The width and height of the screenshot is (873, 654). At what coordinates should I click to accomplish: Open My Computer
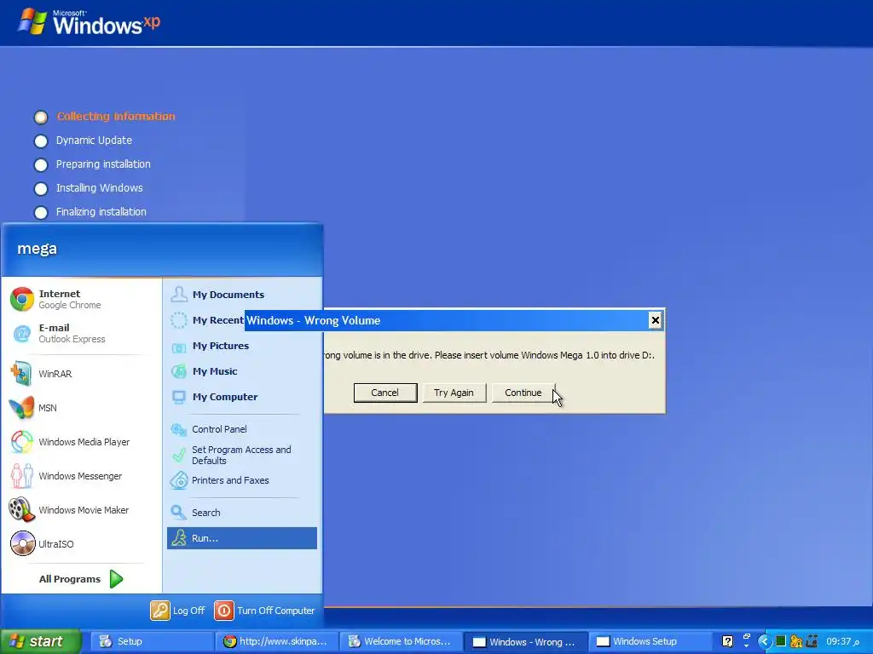click(241, 397)
